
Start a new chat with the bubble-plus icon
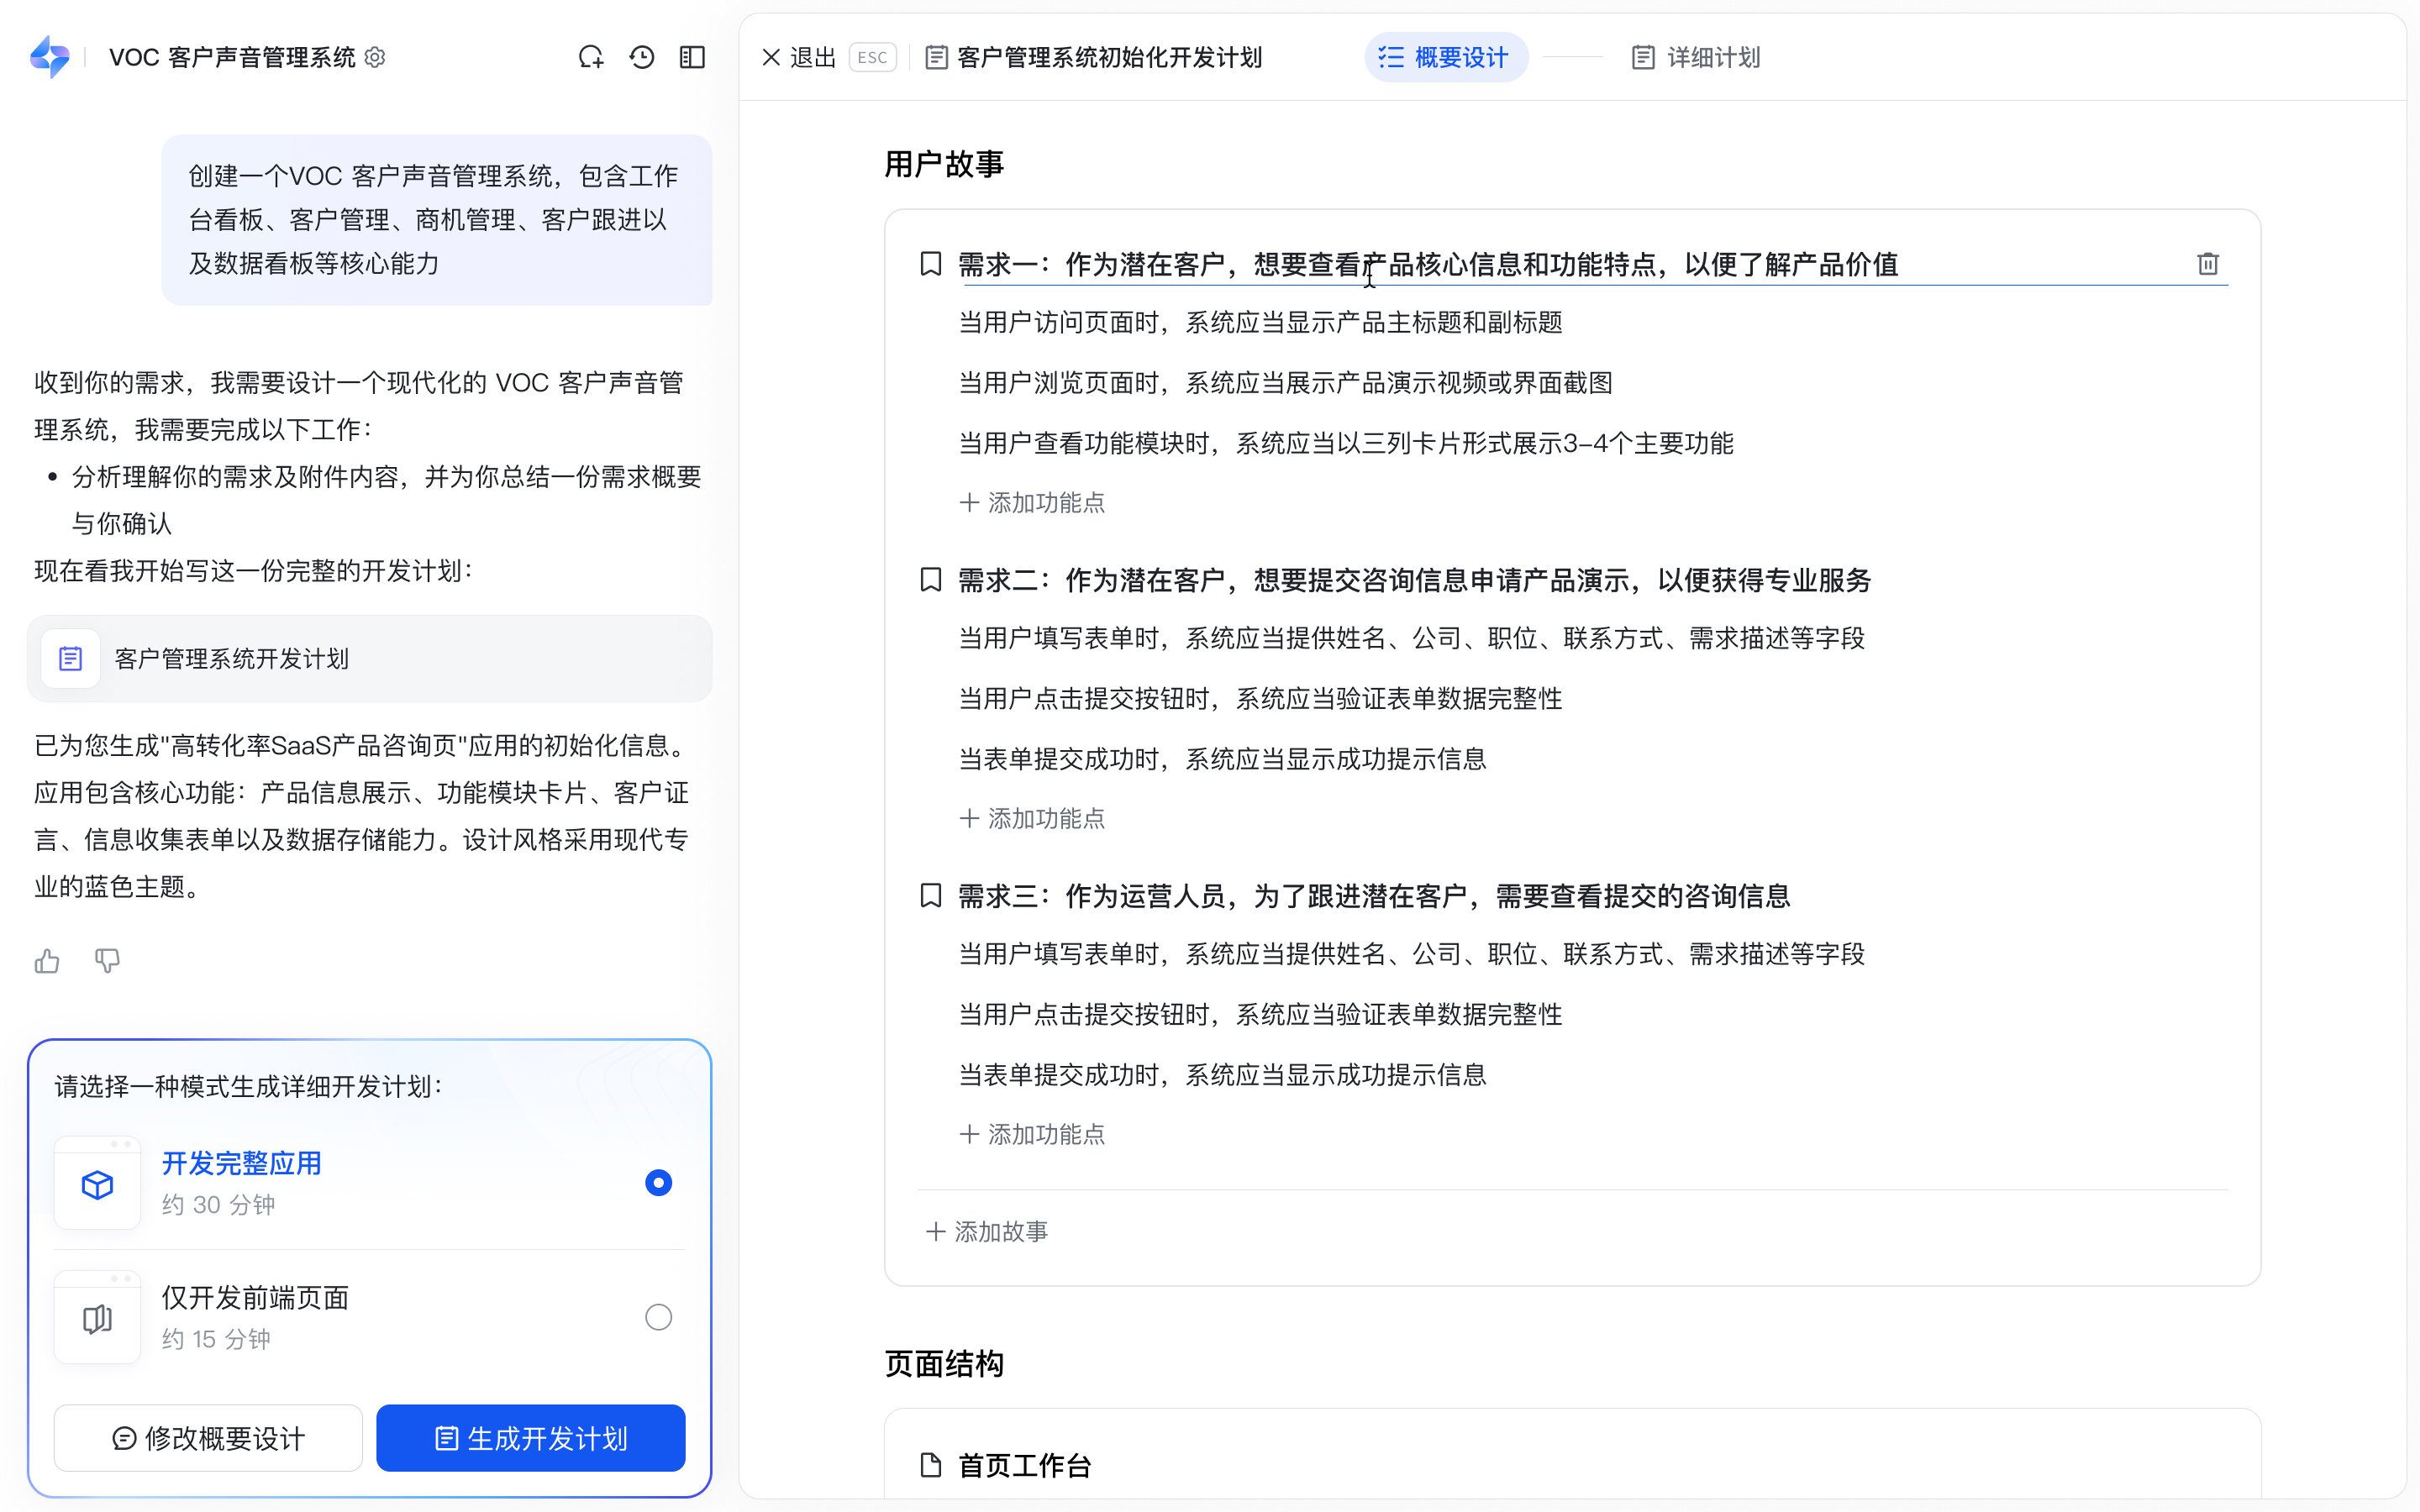(x=591, y=58)
